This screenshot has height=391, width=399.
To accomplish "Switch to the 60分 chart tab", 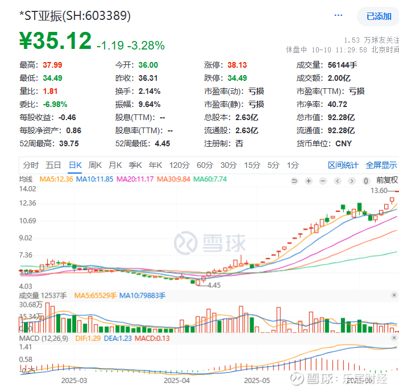I will tap(205, 165).
